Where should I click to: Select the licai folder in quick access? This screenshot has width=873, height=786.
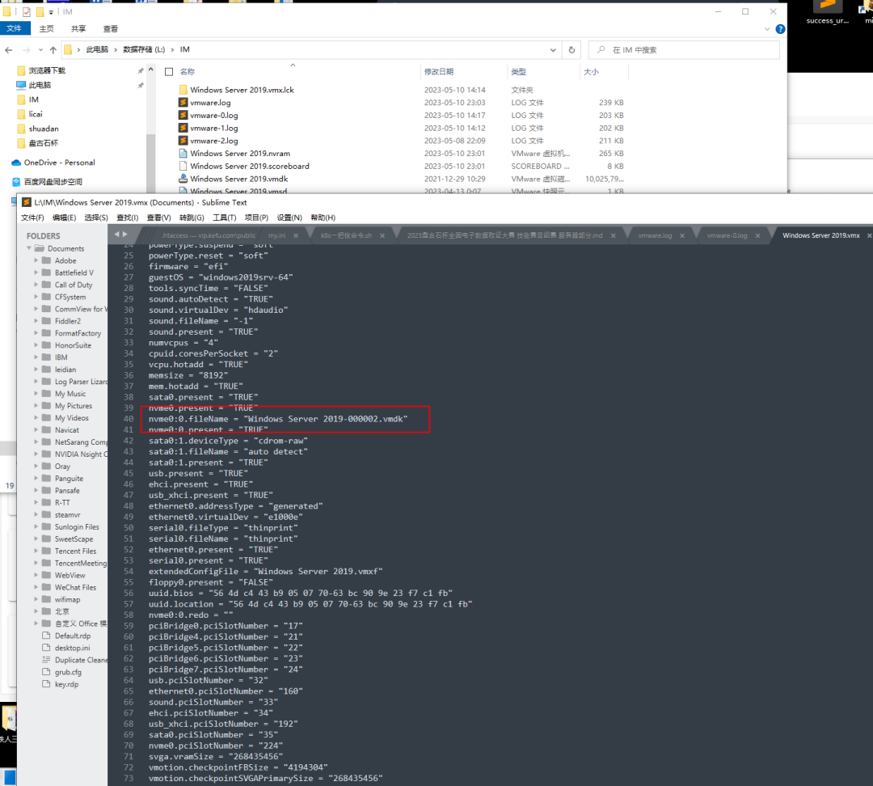[x=36, y=114]
